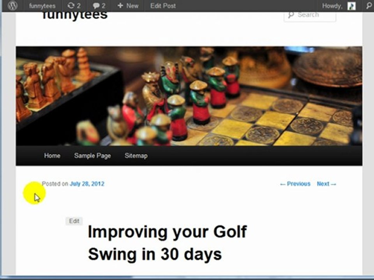
Task: Click the user avatar in admin bar
Action: point(351,6)
